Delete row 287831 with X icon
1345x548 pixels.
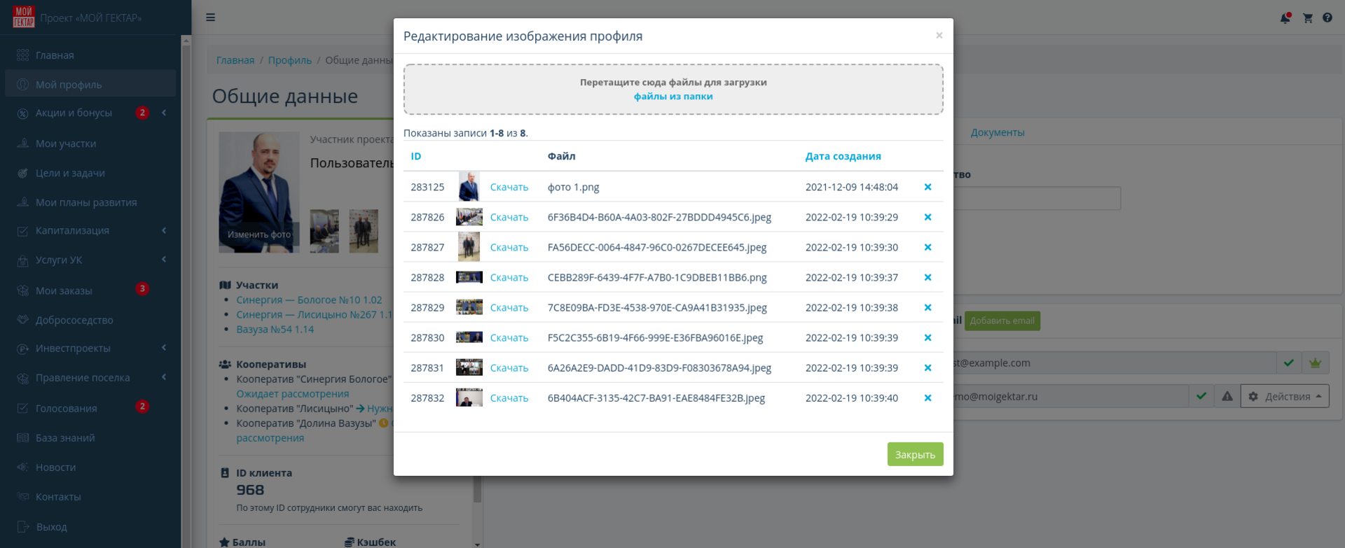click(927, 367)
